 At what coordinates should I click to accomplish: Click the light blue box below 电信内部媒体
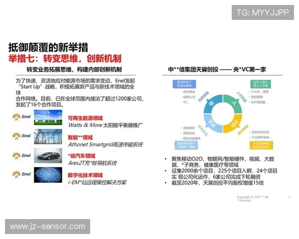[x=186, y=145]
